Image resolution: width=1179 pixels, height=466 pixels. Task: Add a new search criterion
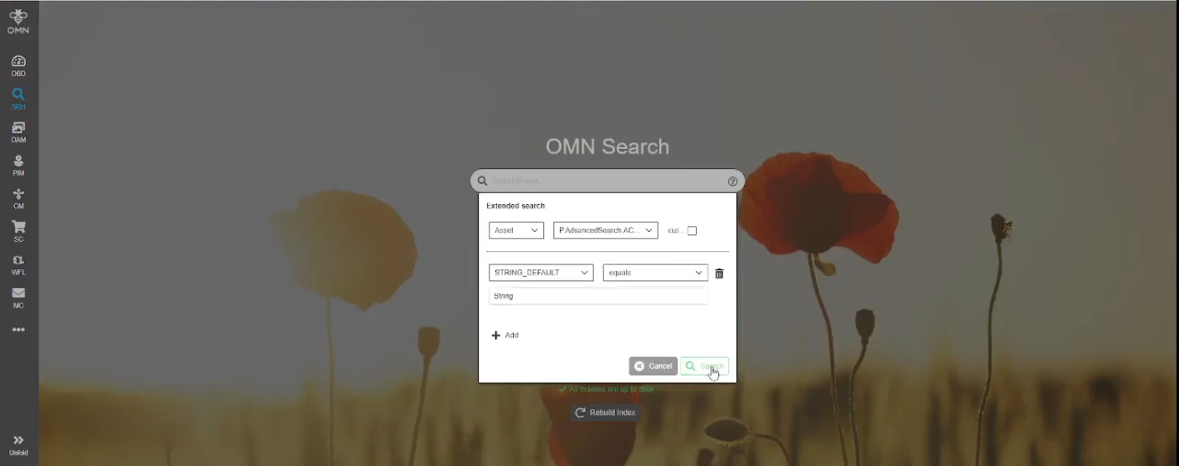coord(505,335)
